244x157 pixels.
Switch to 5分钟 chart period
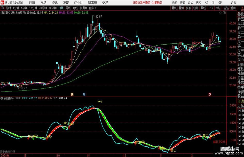tap(24, 8)
